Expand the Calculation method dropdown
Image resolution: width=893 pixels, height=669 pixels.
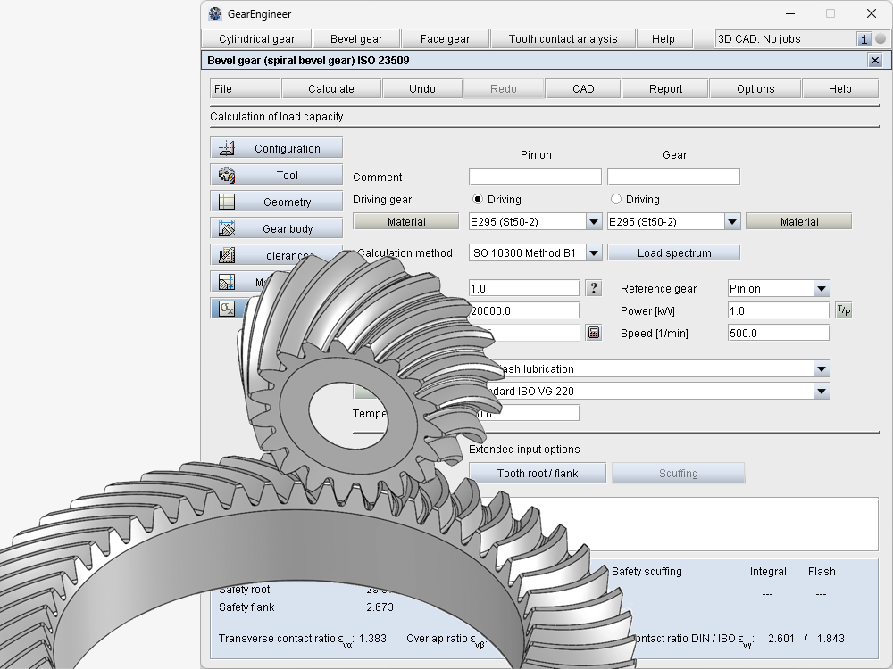click(594, 253)
